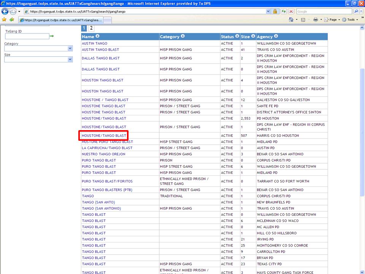Click the Add to Favorites icon
The width and height of the screenshot is (365, 274).
pos(12,19)
